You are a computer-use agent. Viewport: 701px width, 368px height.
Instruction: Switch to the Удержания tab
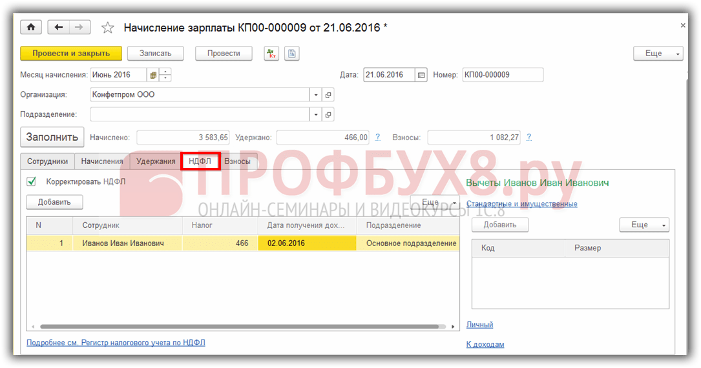156,161
